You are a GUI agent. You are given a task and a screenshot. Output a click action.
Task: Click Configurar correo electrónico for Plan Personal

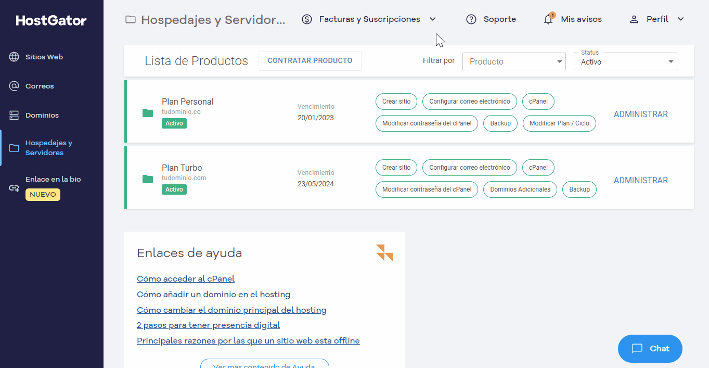tap(470, 101)
